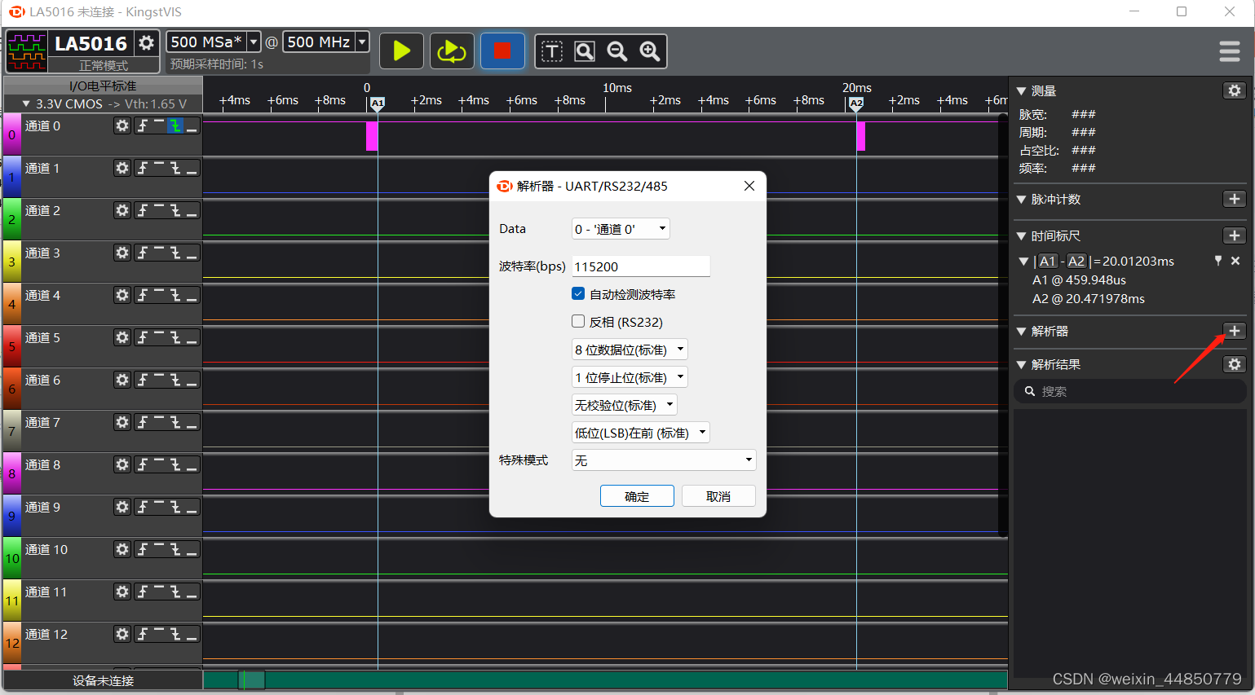Click the A2 @ 20.471978ms entry
The width and height of the screenshot is (1255, 695).
tap(1088, 298)
